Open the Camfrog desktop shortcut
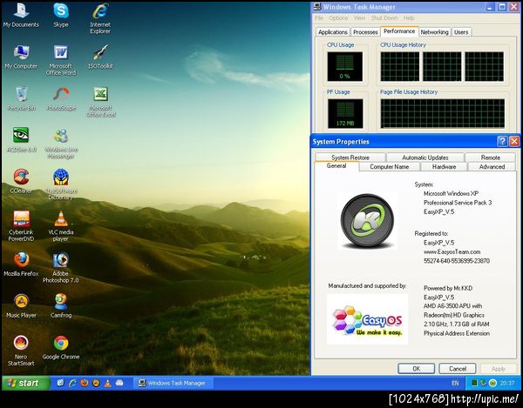This screenshot has width=523, height=408. 61,305
